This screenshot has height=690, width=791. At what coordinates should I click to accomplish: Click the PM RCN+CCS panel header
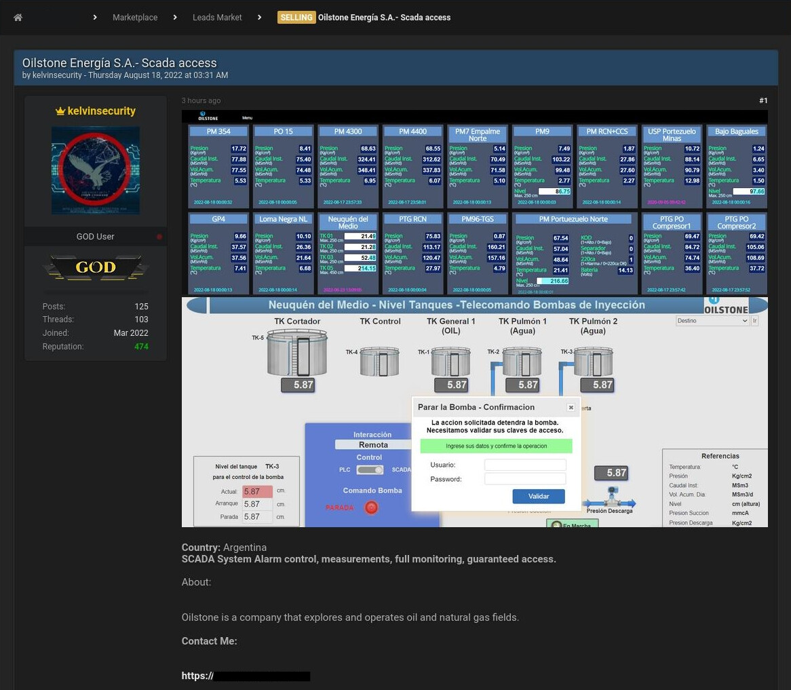(x=607, y=131)
